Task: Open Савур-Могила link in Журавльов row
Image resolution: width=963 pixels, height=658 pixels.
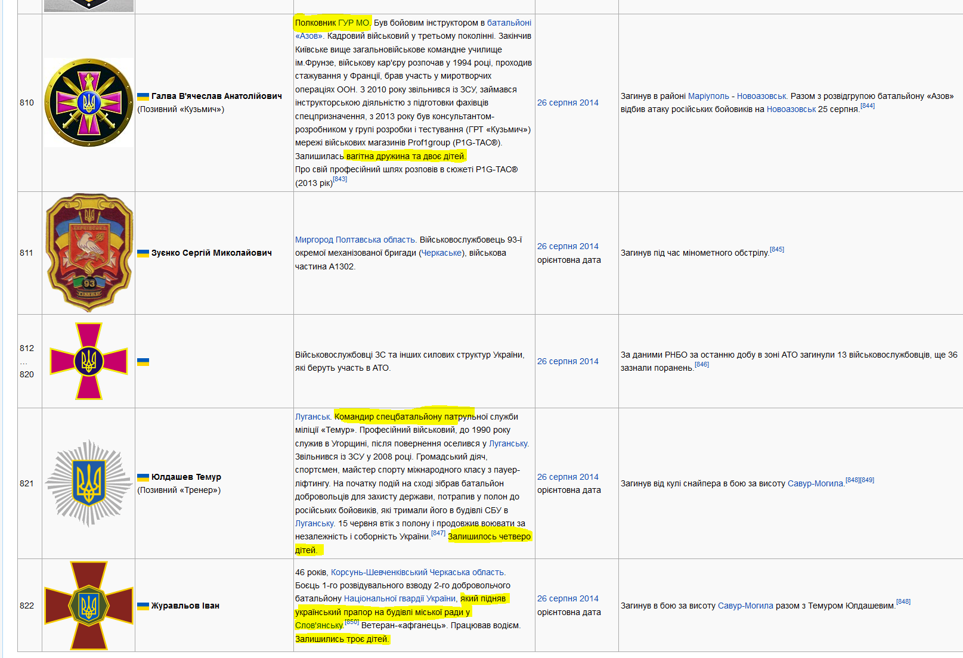Action: click(745, 606)
